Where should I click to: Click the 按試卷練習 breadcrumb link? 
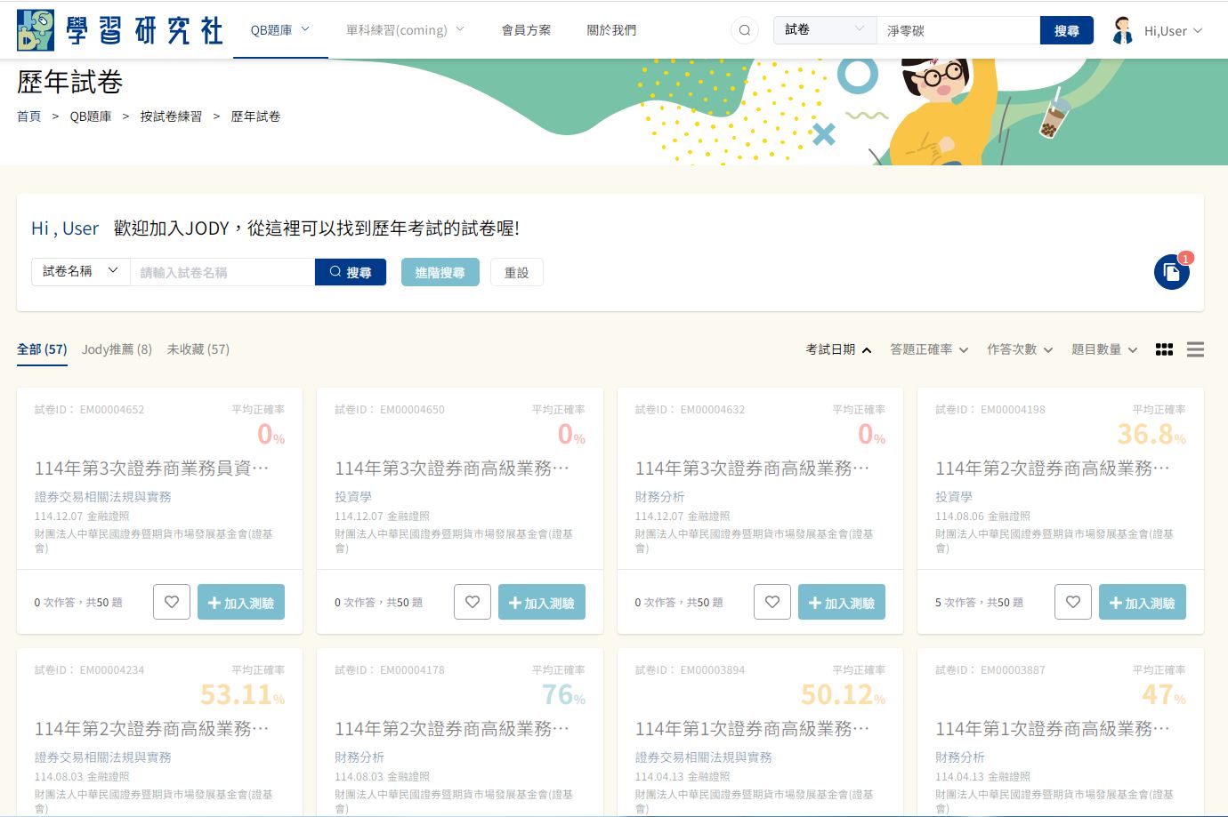pyautogui.click(x=171, y=116)
